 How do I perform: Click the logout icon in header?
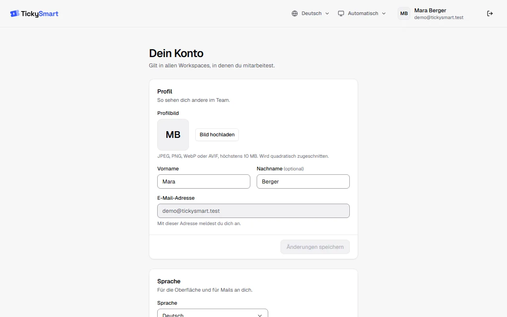pyautogui.click(x=490, y=13)
